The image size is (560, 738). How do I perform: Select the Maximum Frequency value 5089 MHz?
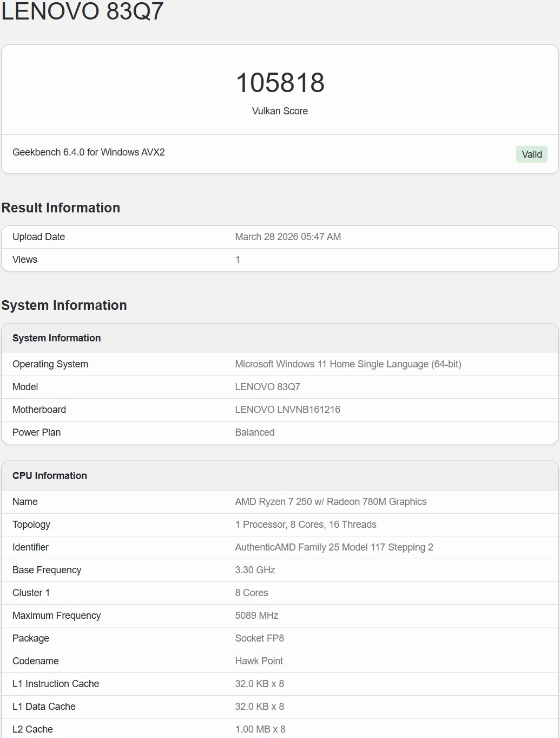(256, 615)
